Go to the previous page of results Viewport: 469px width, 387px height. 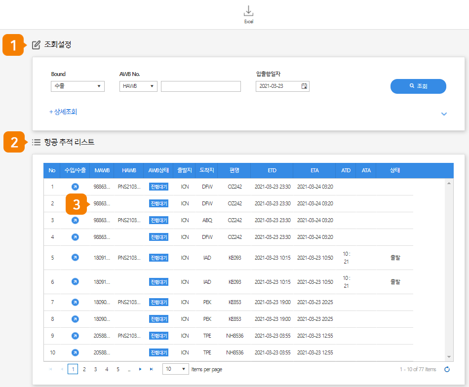(62, 369)
